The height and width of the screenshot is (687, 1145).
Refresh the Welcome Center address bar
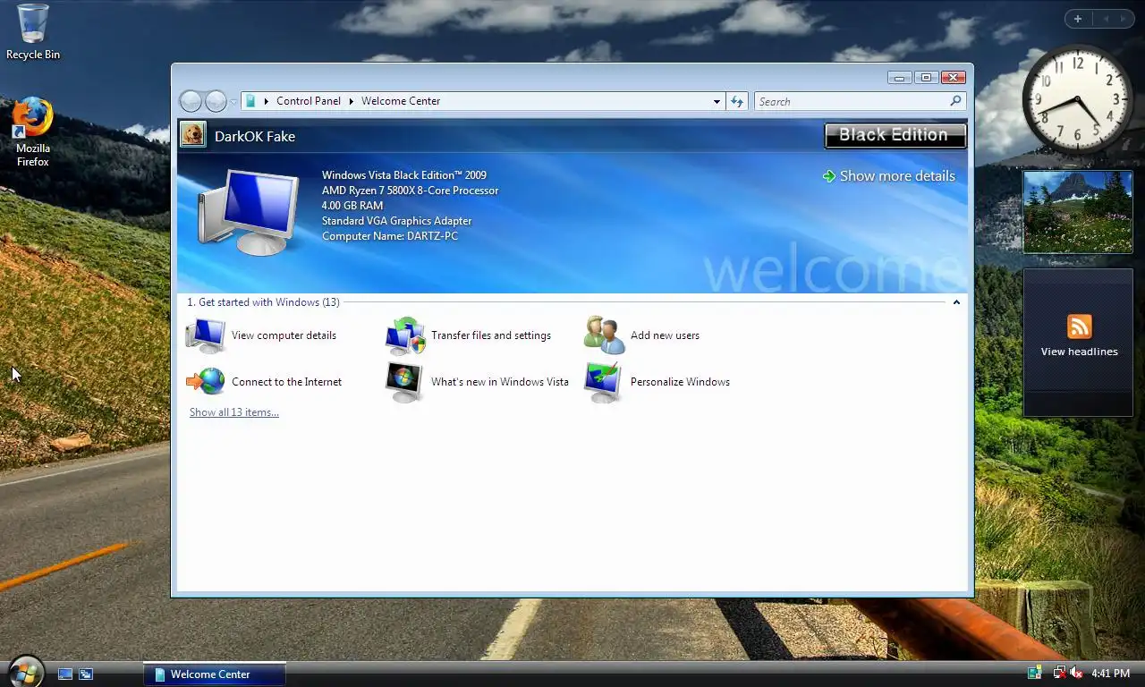point(737,101)
